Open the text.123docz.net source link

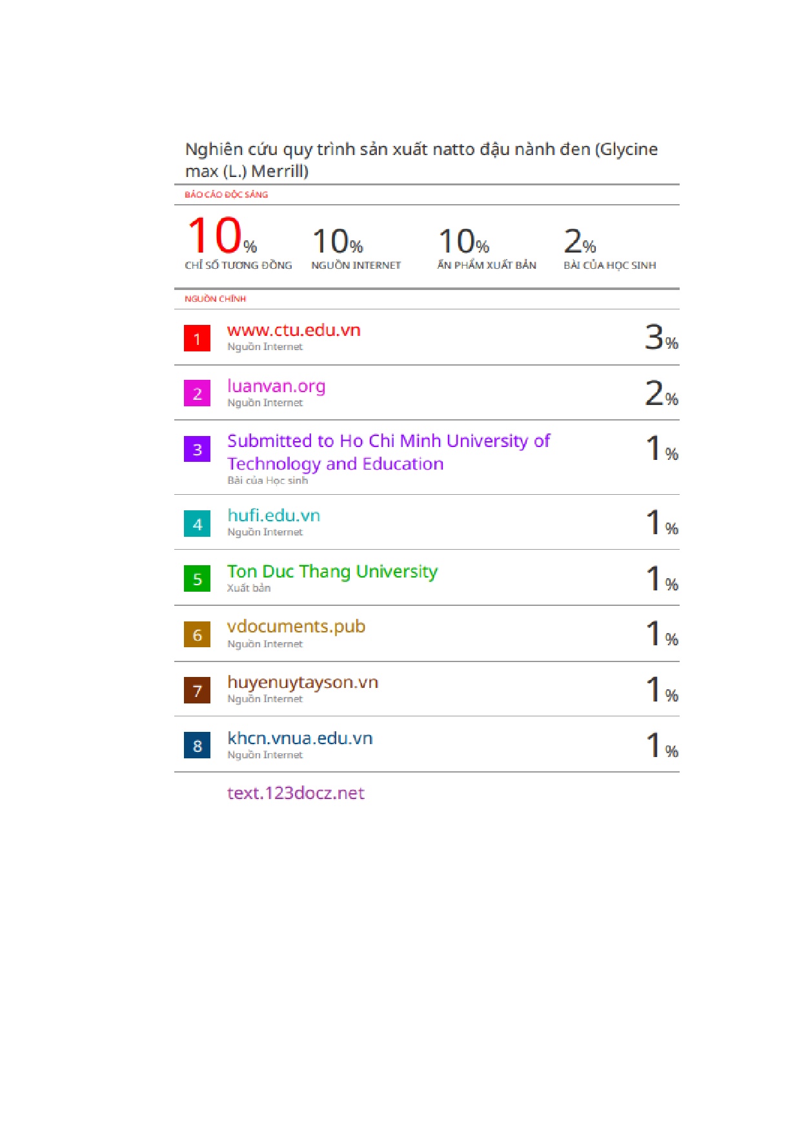296,793
